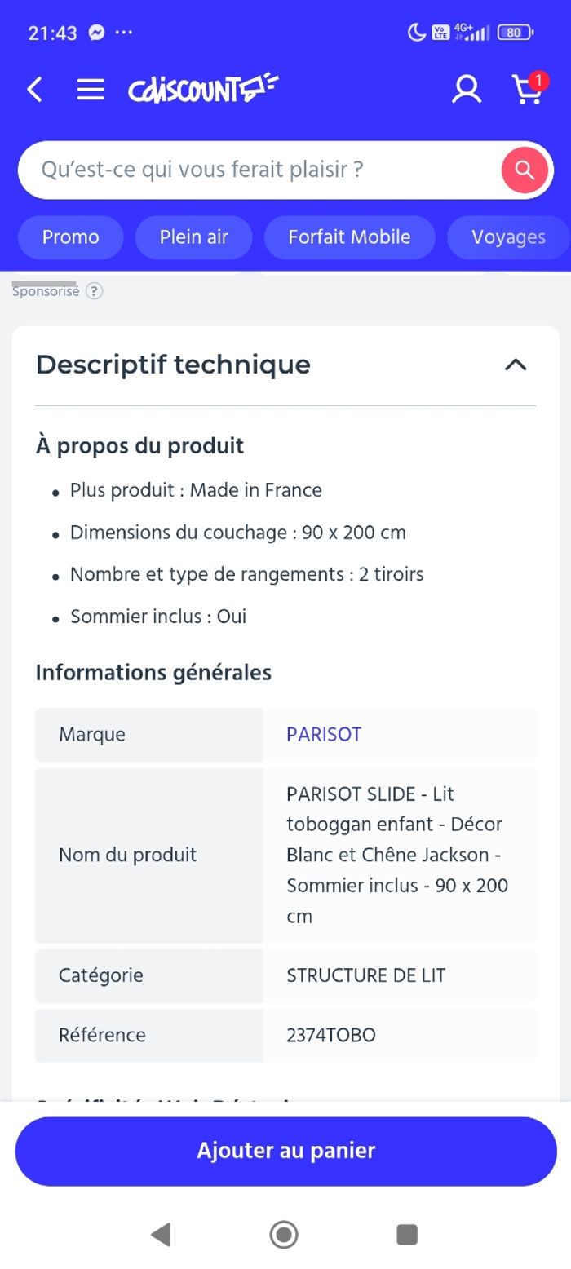Tap Ajouter au panier button

[285, 1151]
